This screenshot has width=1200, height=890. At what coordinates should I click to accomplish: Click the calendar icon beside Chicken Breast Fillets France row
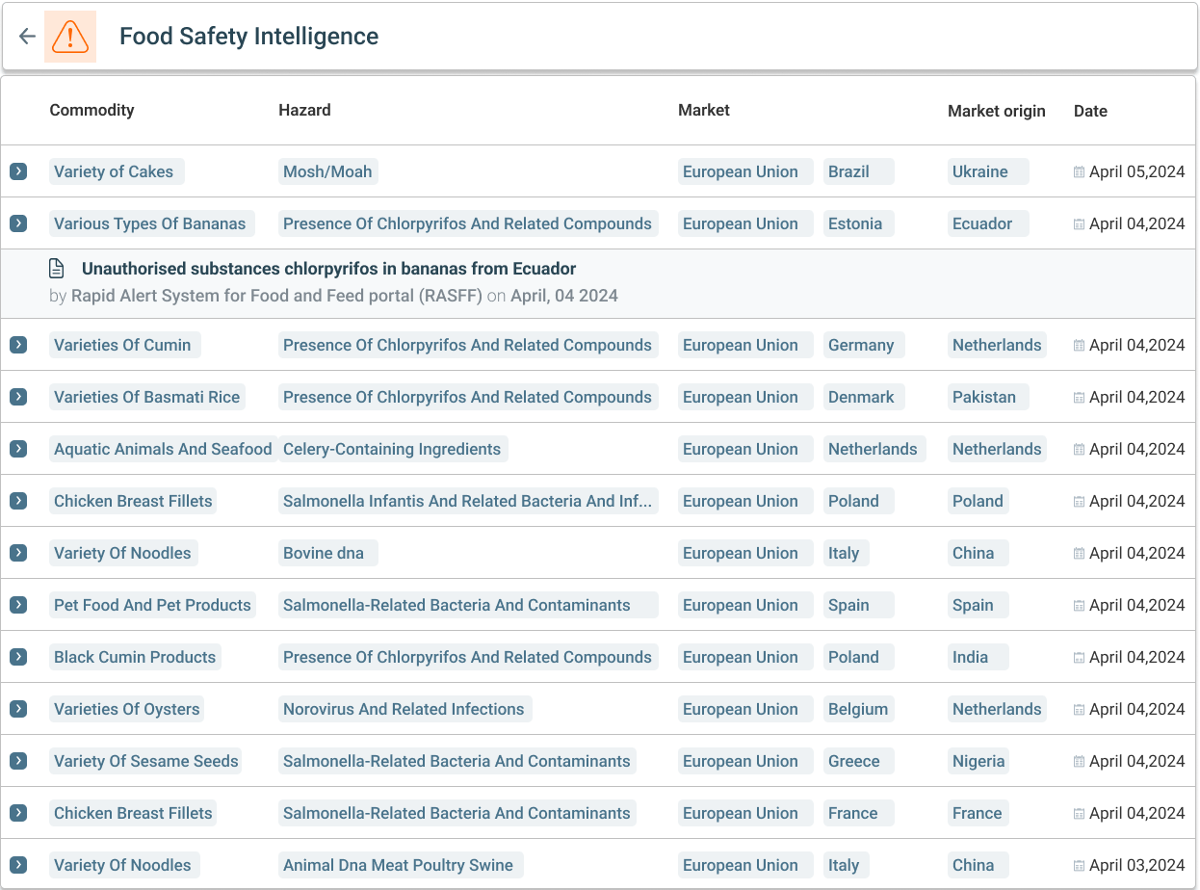point(1079,813)
